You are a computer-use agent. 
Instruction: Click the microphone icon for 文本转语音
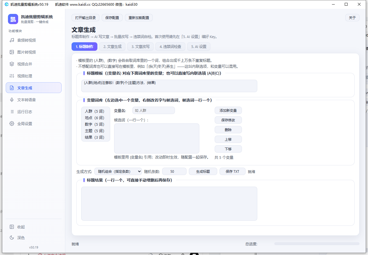click(x=12, y=100)
